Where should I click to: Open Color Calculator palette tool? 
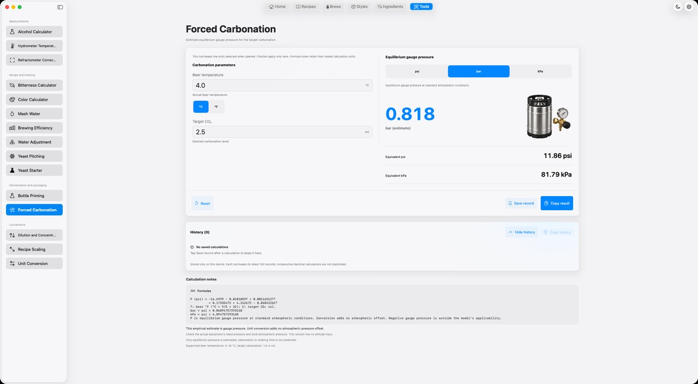coord(34,100)
